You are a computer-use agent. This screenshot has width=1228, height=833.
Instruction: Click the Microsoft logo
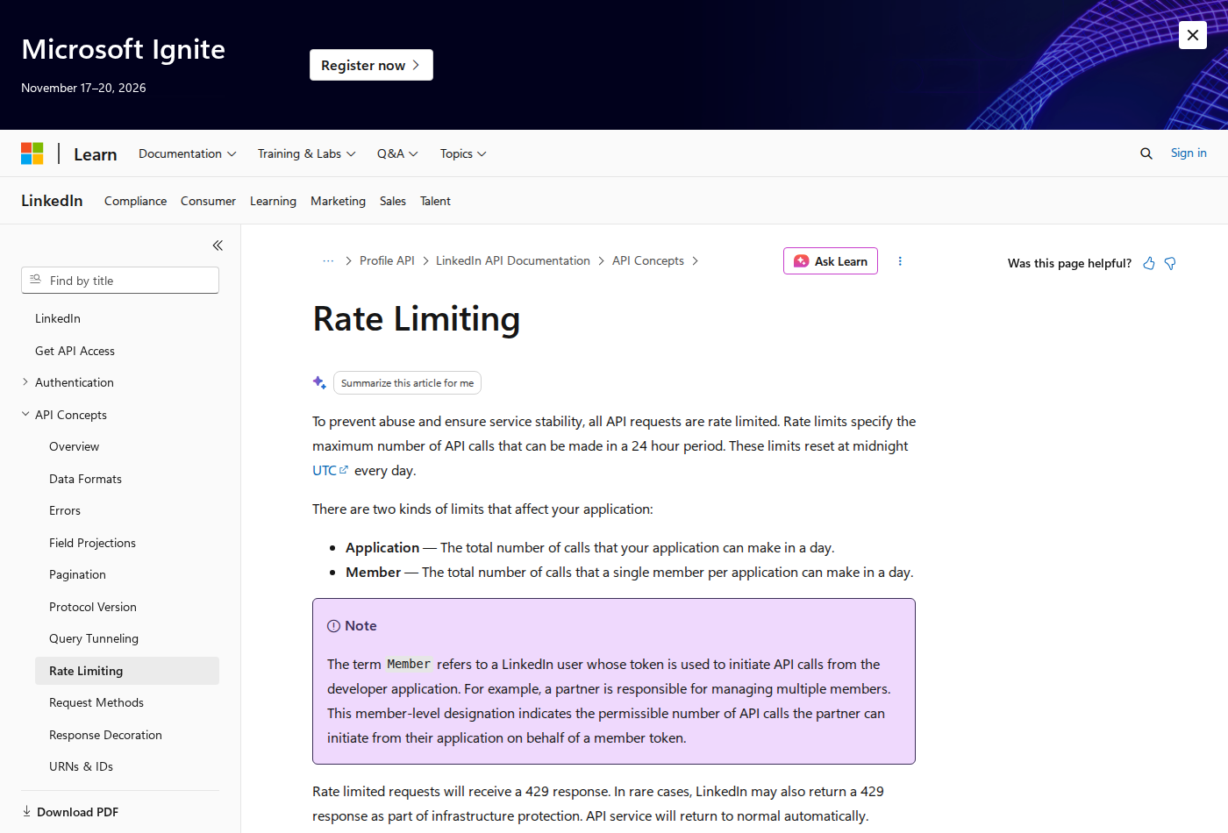[x=32, y=153]
